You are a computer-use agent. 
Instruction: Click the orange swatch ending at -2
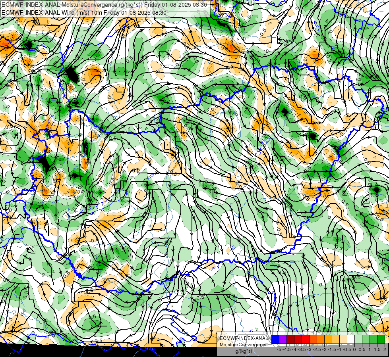(321, 340)
